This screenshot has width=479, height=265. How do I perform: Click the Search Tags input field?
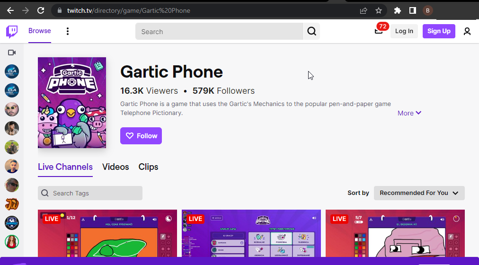click(x=90, y=193)
